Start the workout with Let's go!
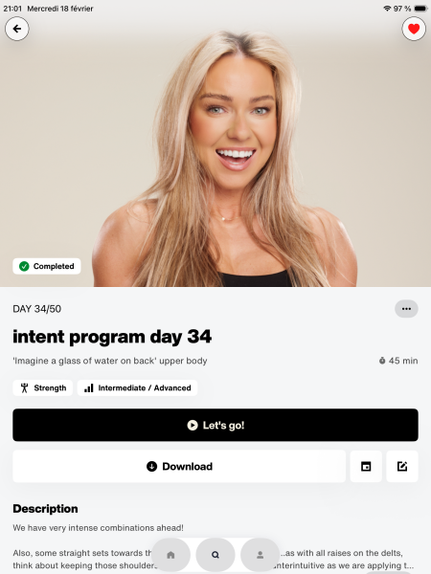Screen dimensions: 431x574 [215, 425]
